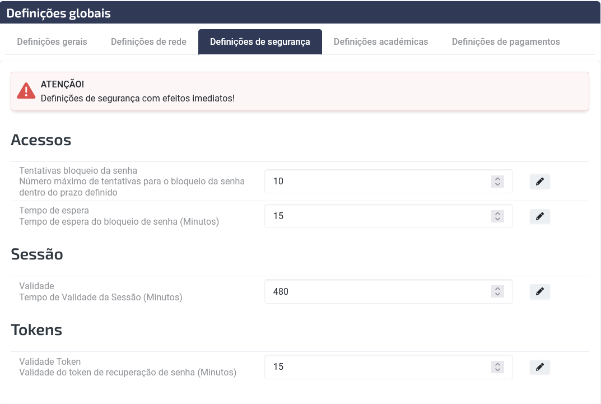Screen dimensions: 601x404
Task: Click Tempo de Validade da Sessão description
Action: (x=101, y=297)
